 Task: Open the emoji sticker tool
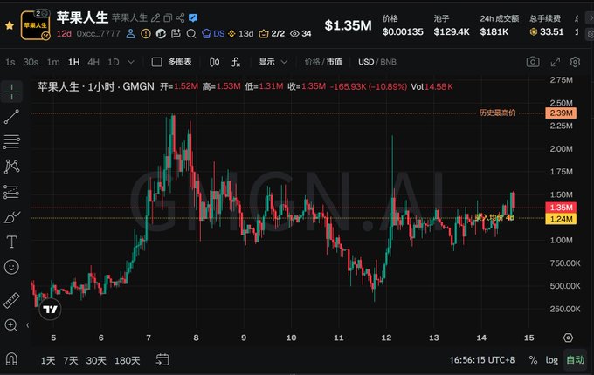[11, 267]
